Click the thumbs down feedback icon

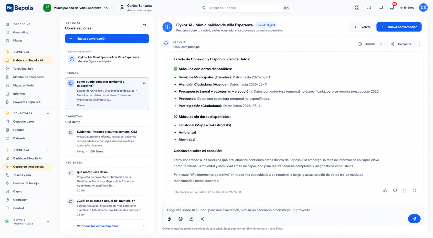coord(395,191)
